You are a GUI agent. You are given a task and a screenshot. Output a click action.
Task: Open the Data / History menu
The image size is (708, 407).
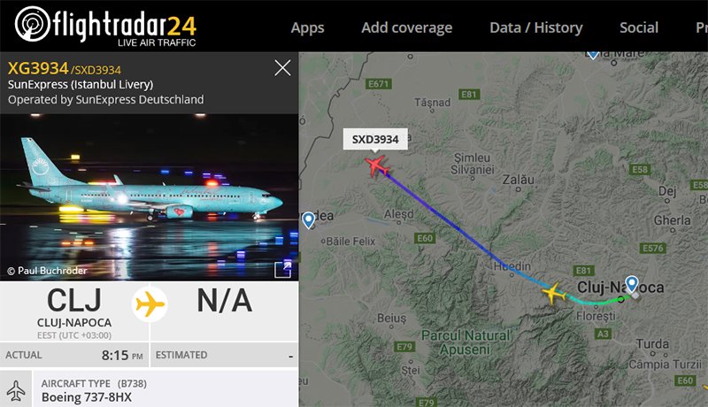point(536,27)
